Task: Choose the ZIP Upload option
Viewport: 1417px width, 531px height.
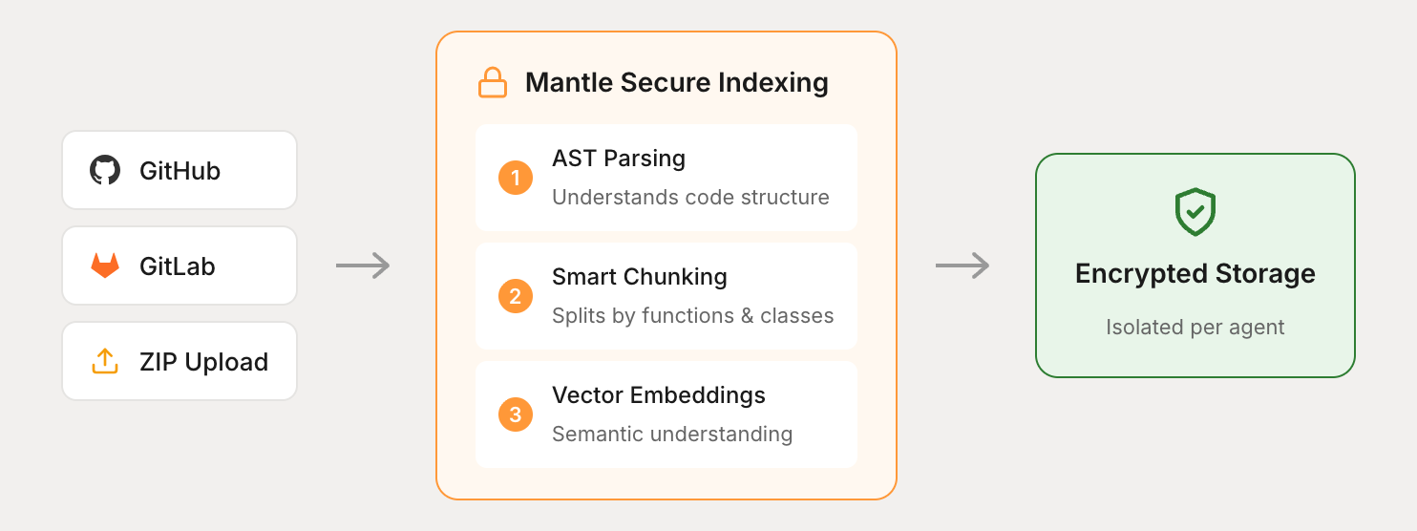Action: (180, 361)
